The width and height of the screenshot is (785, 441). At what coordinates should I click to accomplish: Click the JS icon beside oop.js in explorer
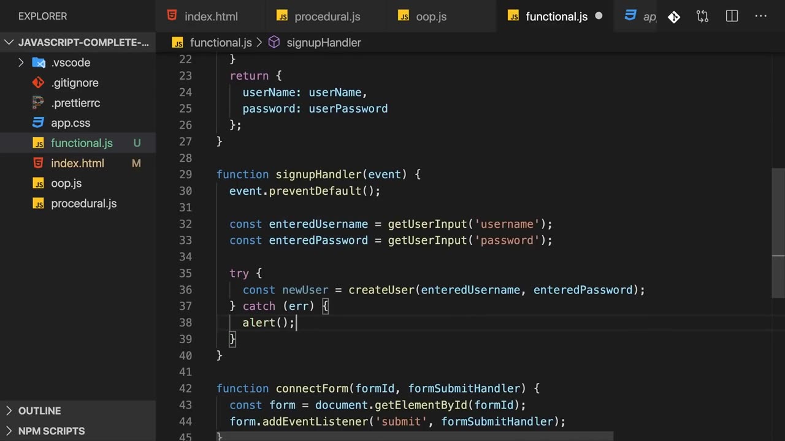click(39, 184)
